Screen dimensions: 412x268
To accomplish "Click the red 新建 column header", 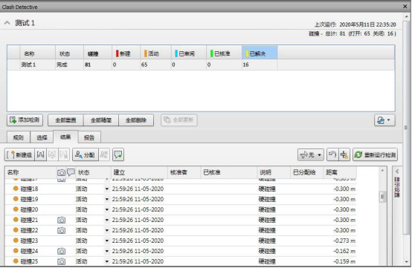I will (126, 53).
